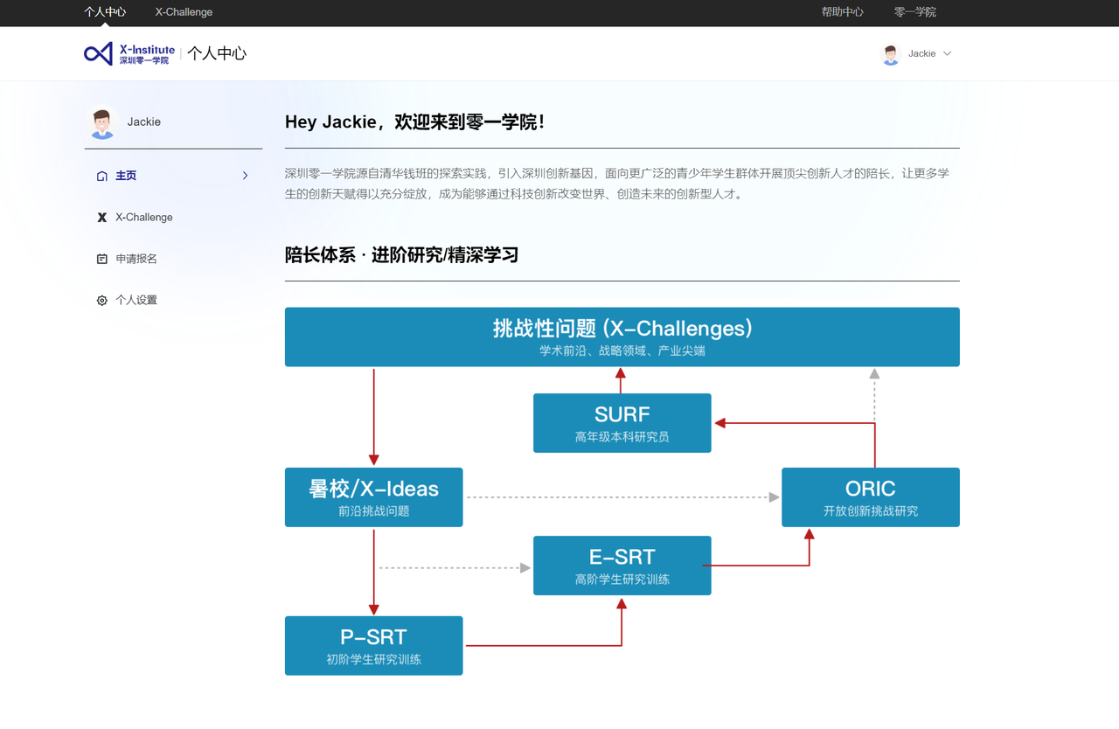
Task: Open the Jackie user dropdown arrow
Action: click(x=947, y=54)
